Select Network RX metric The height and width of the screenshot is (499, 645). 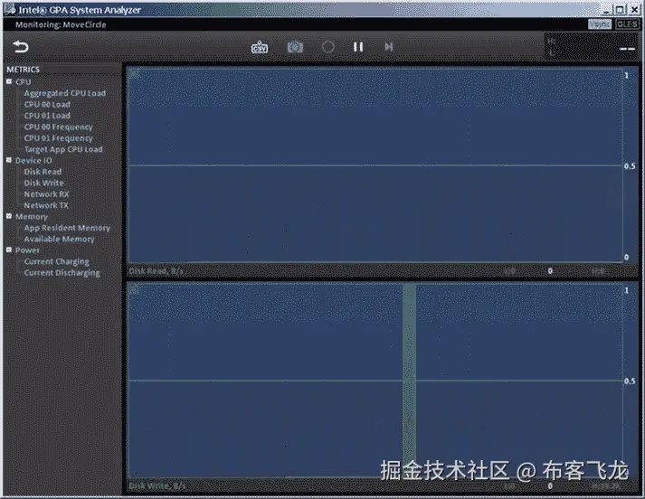tap(46, 194)
